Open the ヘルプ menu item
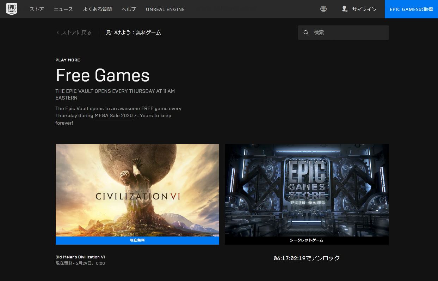The image size is (438, 281). (128, 9)
